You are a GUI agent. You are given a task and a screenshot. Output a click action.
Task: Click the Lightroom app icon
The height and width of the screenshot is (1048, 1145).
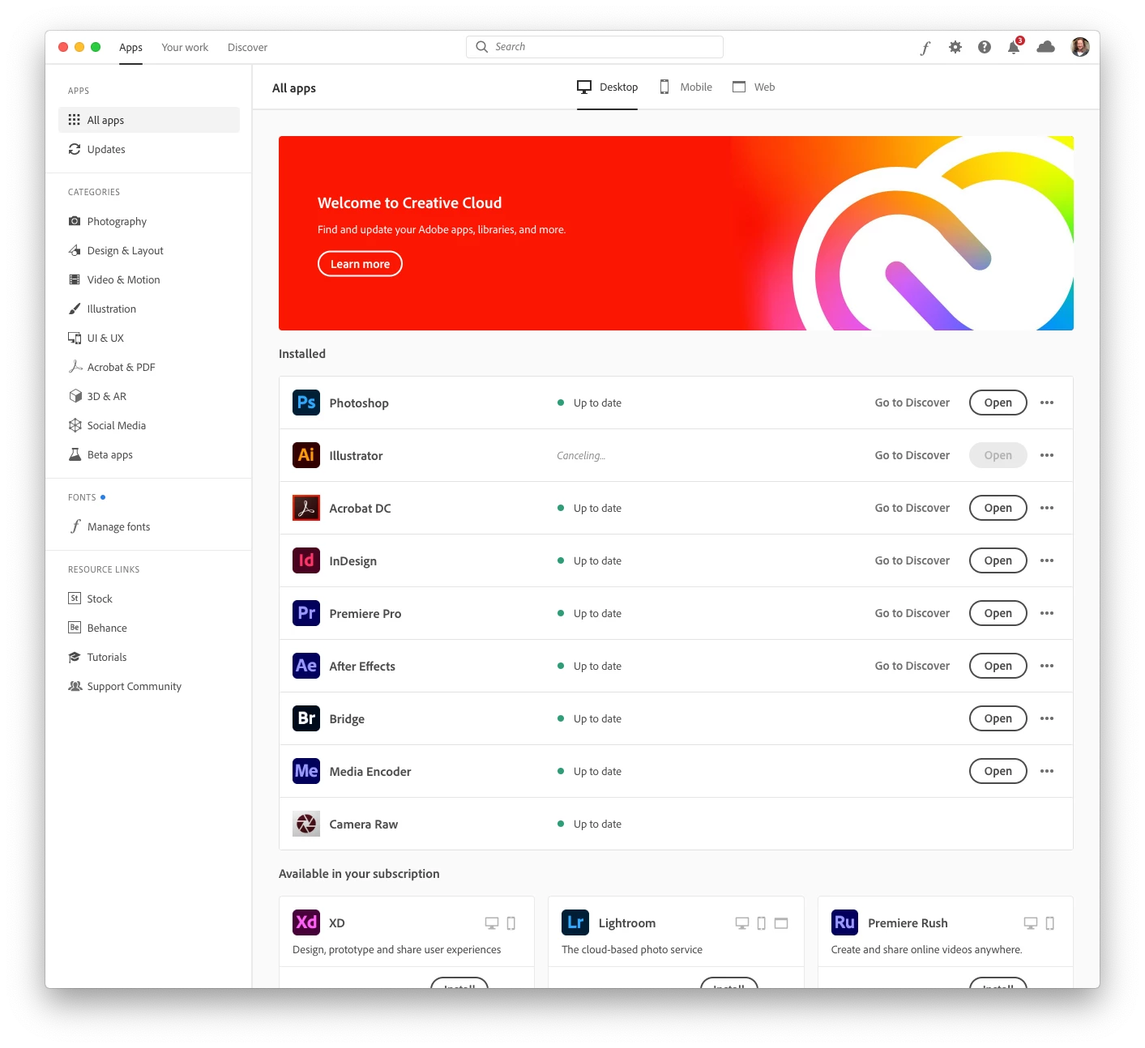pos(575,922)
